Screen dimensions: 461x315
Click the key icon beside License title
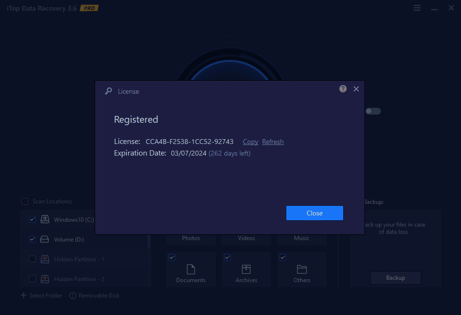(x=109, y=91)
